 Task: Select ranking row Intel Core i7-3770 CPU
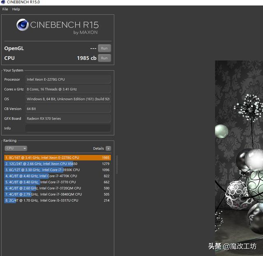coord(58,182)
